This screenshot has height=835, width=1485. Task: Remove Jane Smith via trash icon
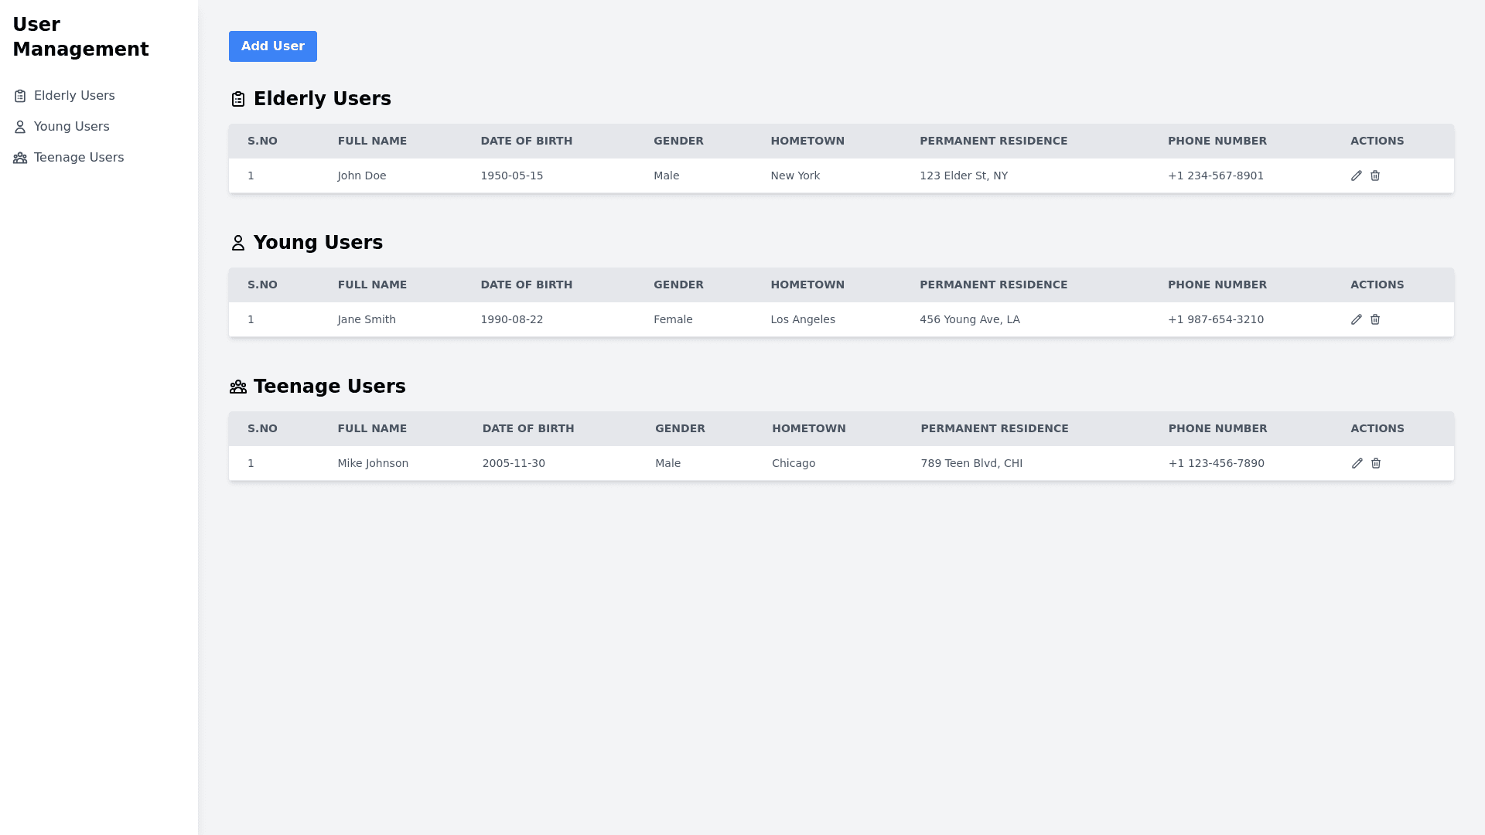tap(1375, 319)
